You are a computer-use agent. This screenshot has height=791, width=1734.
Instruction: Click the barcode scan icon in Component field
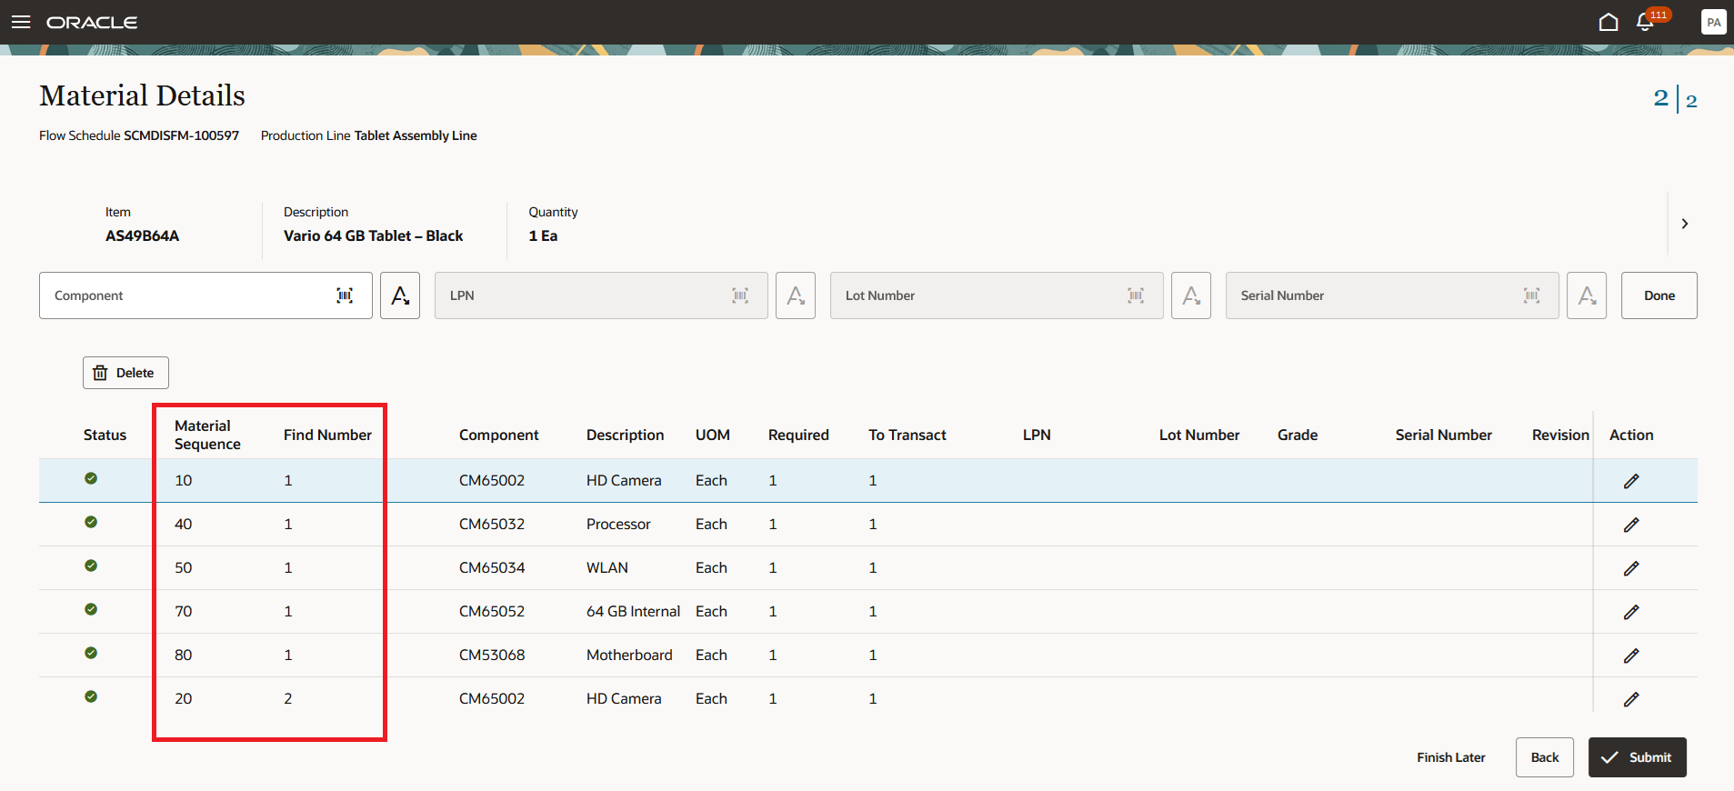[345, 295]
